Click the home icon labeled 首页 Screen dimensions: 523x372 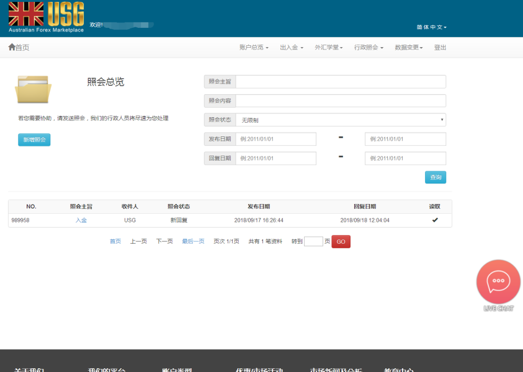(x=19, y=48)
